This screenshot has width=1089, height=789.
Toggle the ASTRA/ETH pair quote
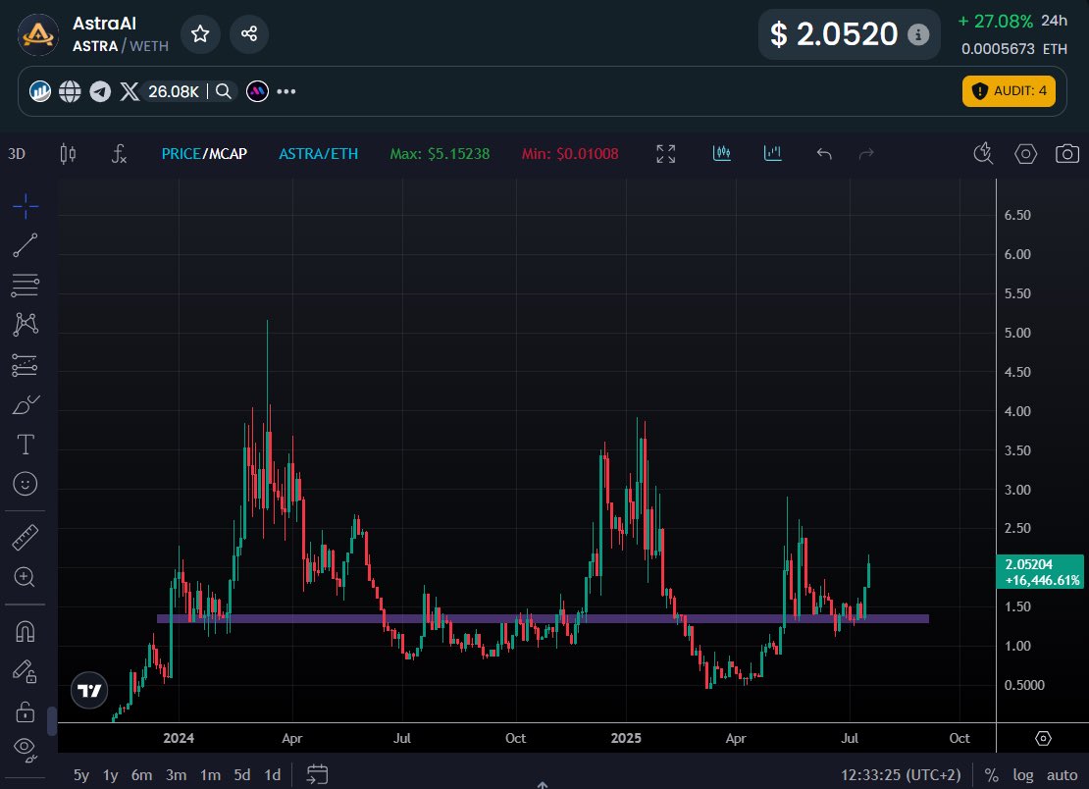pyautogui.click(x=318, y=153)
